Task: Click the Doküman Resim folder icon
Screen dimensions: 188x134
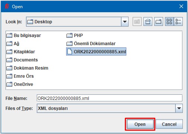Action: (9, 68)
